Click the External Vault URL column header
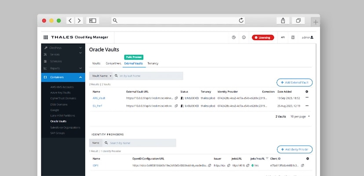364x176 pixels. (x=138, y=92)
